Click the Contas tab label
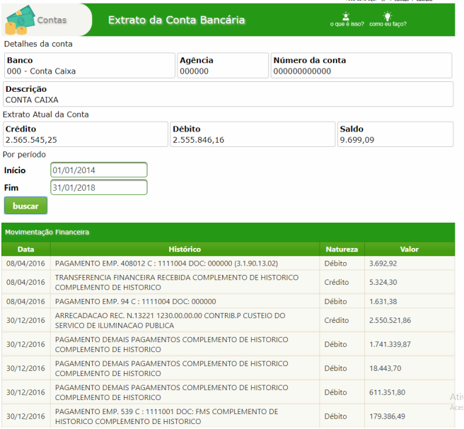This screenshot has height=429, width=464. pos(52,20)
